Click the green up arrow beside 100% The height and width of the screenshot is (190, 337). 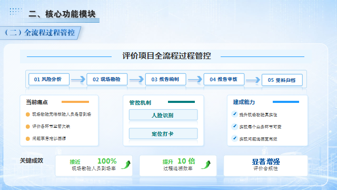126,165
